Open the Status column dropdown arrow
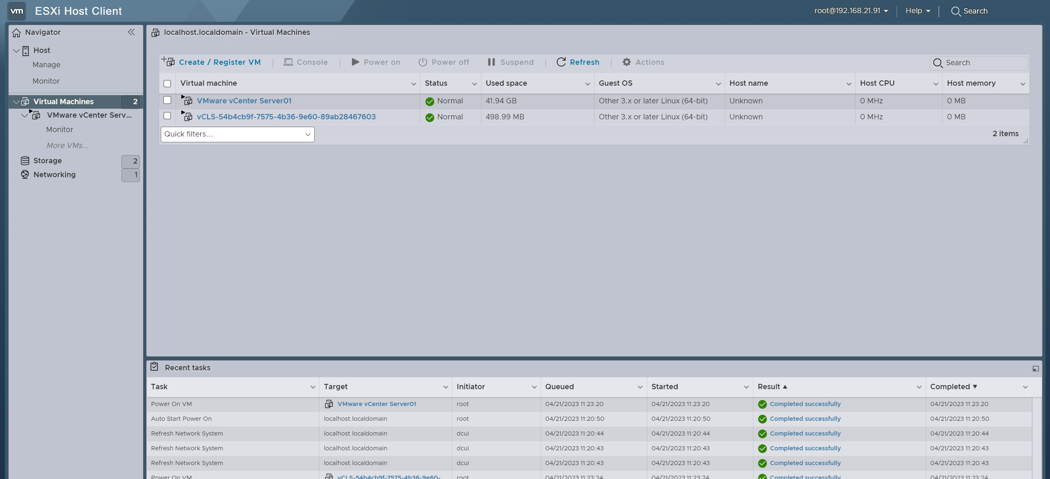The image size is (1050, 479). click(x=475, y=84)
